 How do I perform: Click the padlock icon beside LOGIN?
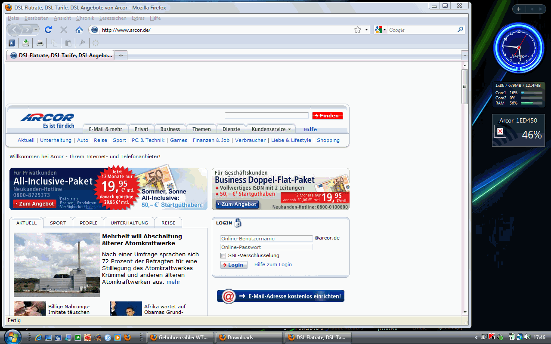(x=238, y=223)
